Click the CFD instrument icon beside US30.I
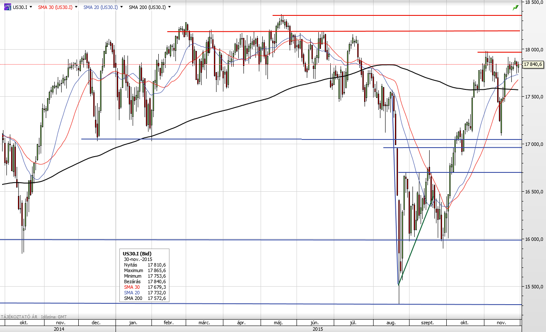The height and width of the screenshot is (332, 546). [x=8, y=7]
